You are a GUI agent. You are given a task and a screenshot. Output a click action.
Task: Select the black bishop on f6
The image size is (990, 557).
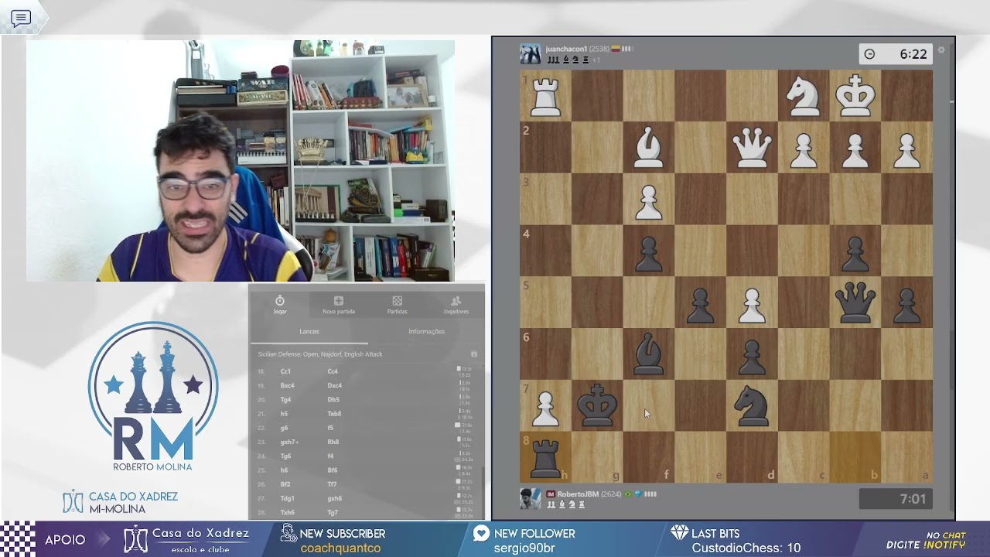coord(648,355)
